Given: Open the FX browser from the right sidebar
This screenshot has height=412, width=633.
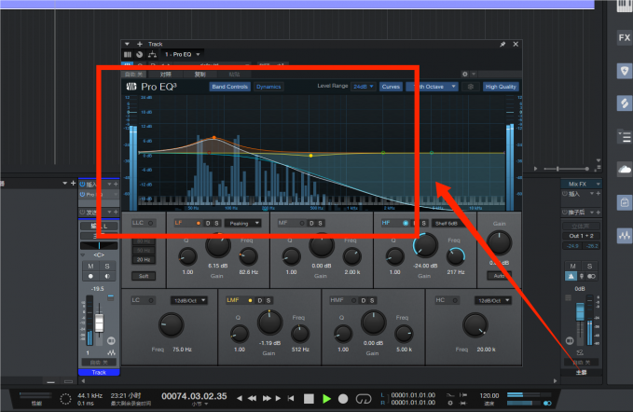Looking at the screenshot, I should pos(624,37).
